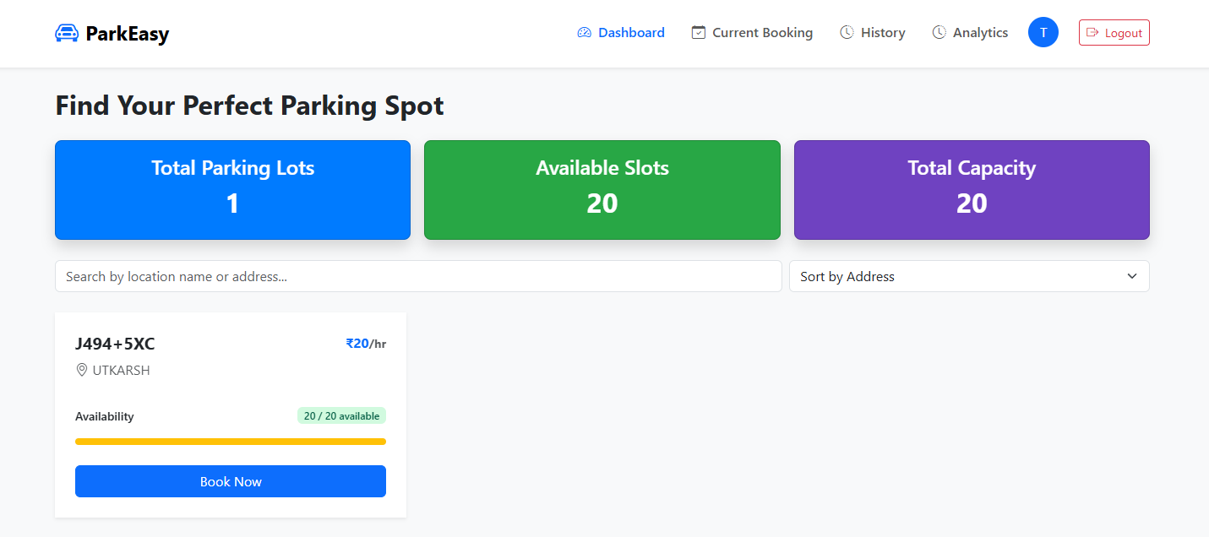Click the Analytics clock icon
The height and width of the screenshot is (537, 1209).
point(939,33)
